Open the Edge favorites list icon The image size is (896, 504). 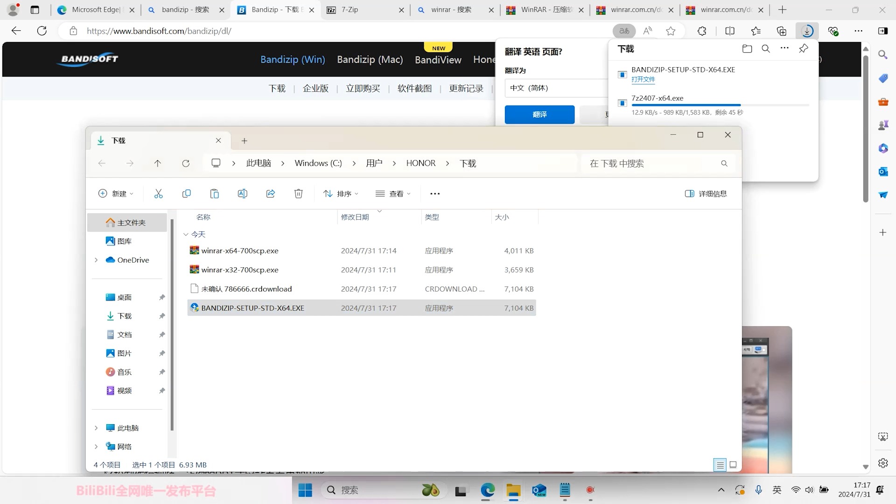point(756,31)
